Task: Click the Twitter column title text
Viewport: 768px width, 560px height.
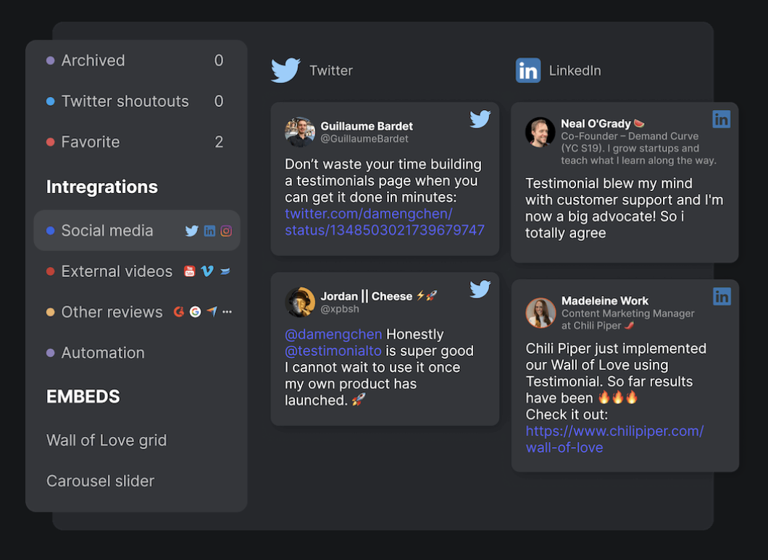Action: click(x=331, y=70)
